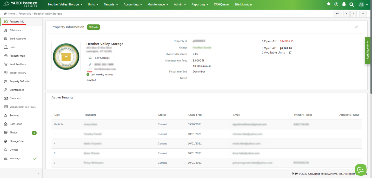
Task: Go to previous property arrow
Action: click(347, 14)
